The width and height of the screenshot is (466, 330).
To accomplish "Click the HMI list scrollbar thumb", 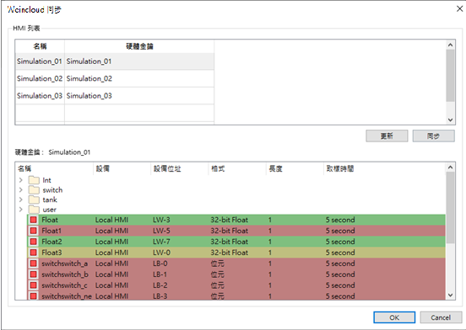I will pos(450,76).
